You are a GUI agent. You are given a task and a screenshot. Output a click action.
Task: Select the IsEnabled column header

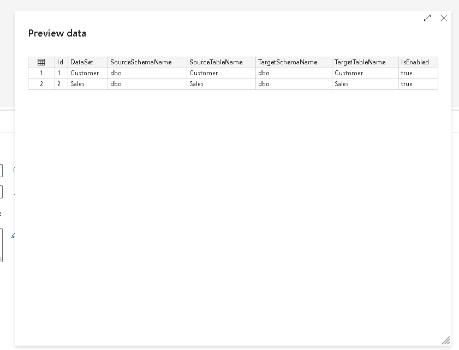[x=415, y=62]
